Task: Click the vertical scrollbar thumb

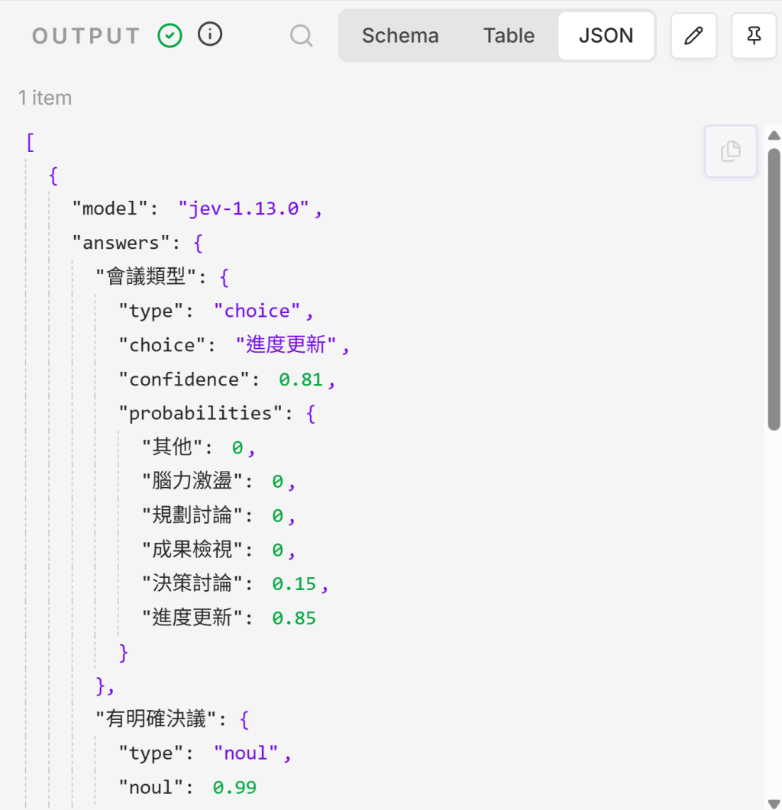Action: click(774, 289)
